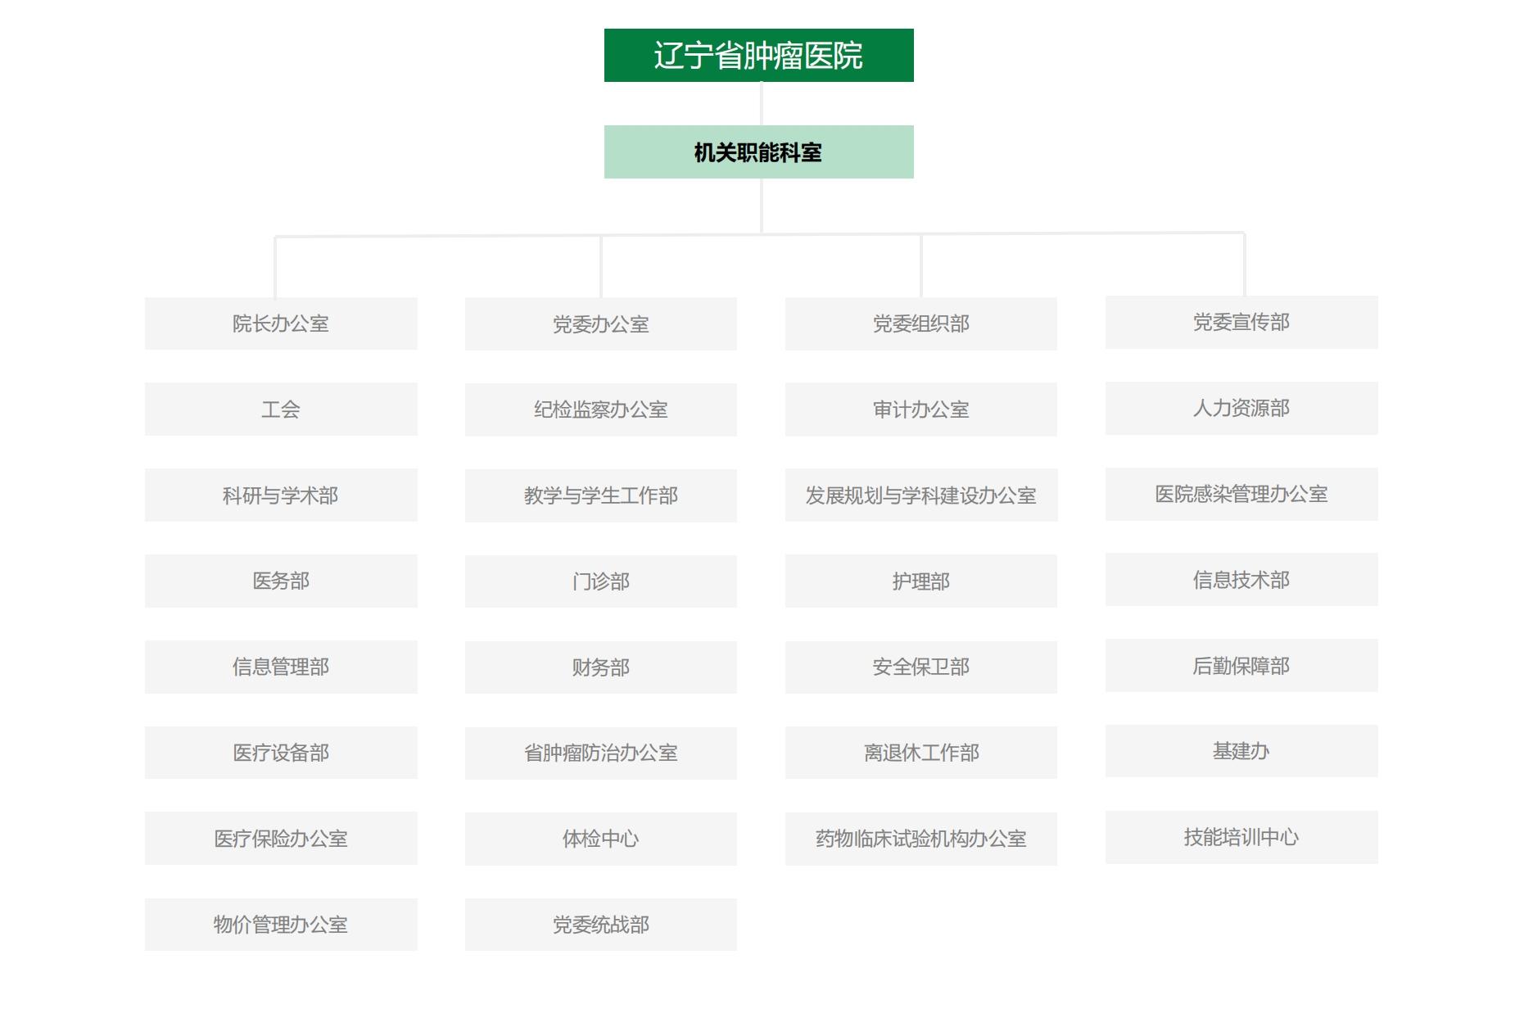
Task: Select 发展规划与学科建设办公室
Action: tap(921, 495)
